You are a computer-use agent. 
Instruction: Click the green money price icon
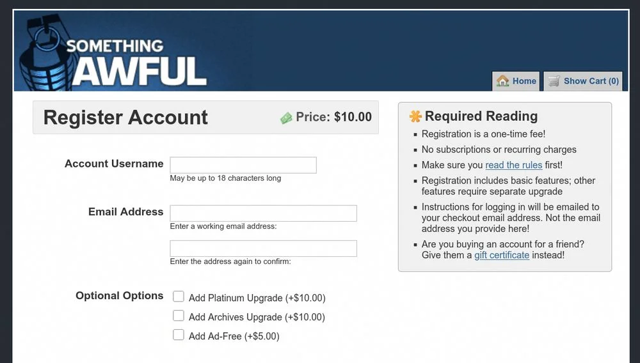point(286,118)
